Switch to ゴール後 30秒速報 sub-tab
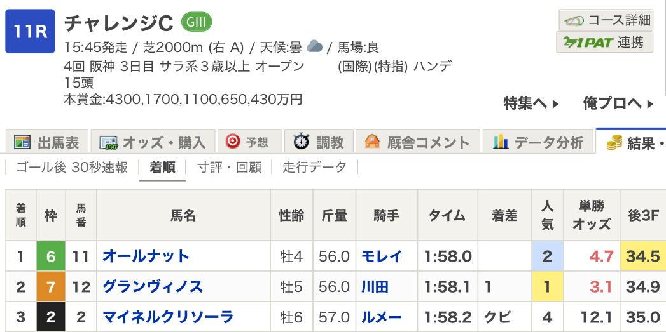 click(72, 168)
